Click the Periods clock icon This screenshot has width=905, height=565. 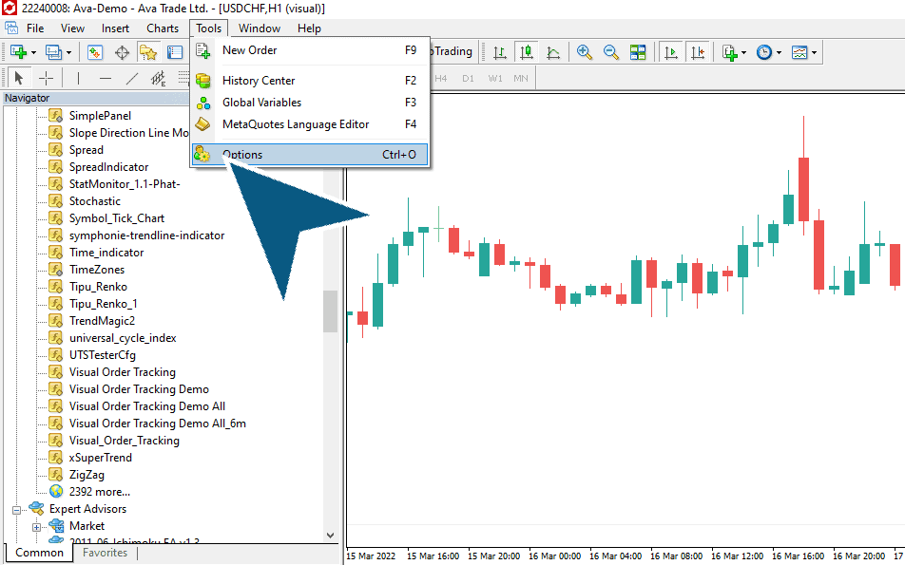[x=764, y=52]
